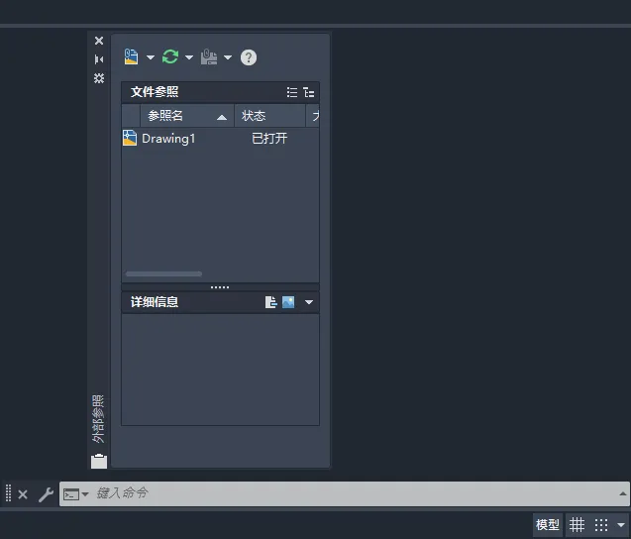Open command line customize wrench
The image size is (631, 539).
click(46, 494)
